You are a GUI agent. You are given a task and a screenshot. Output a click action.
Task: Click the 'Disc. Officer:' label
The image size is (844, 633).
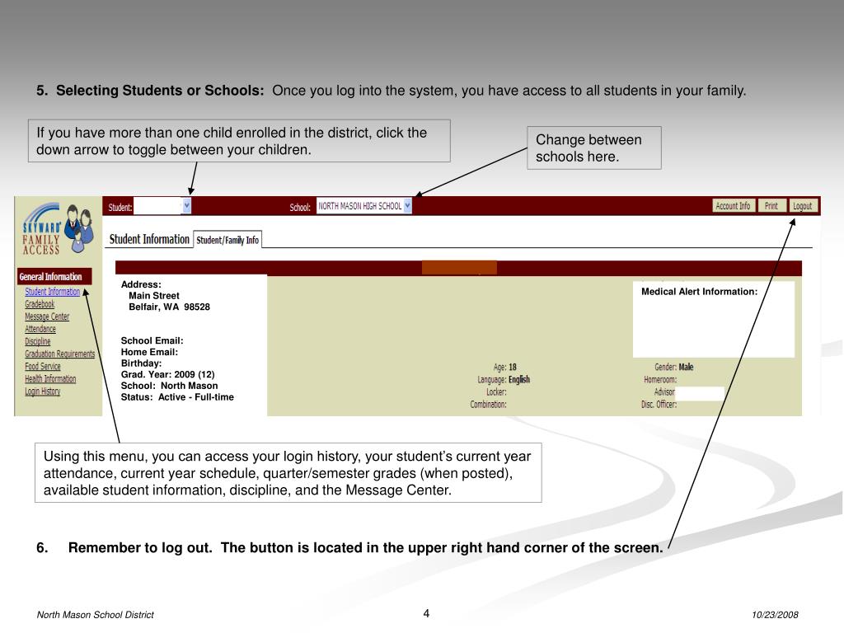[x=659, y=405]
